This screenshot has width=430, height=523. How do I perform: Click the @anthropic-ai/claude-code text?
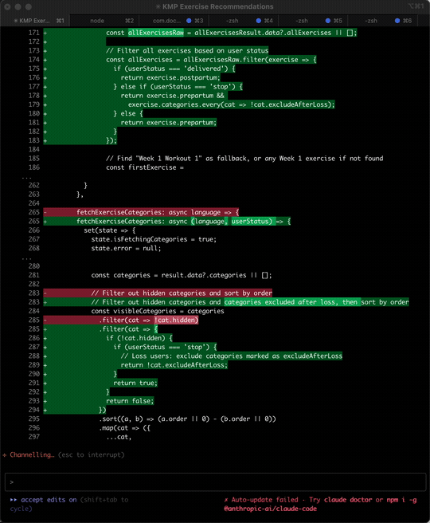[270, 509]
